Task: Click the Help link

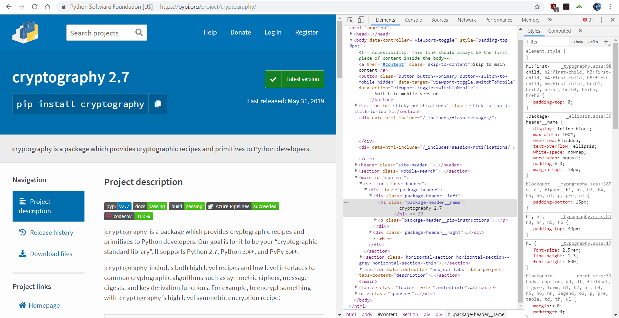Action: pyautogui.click(x=210, y=32)
